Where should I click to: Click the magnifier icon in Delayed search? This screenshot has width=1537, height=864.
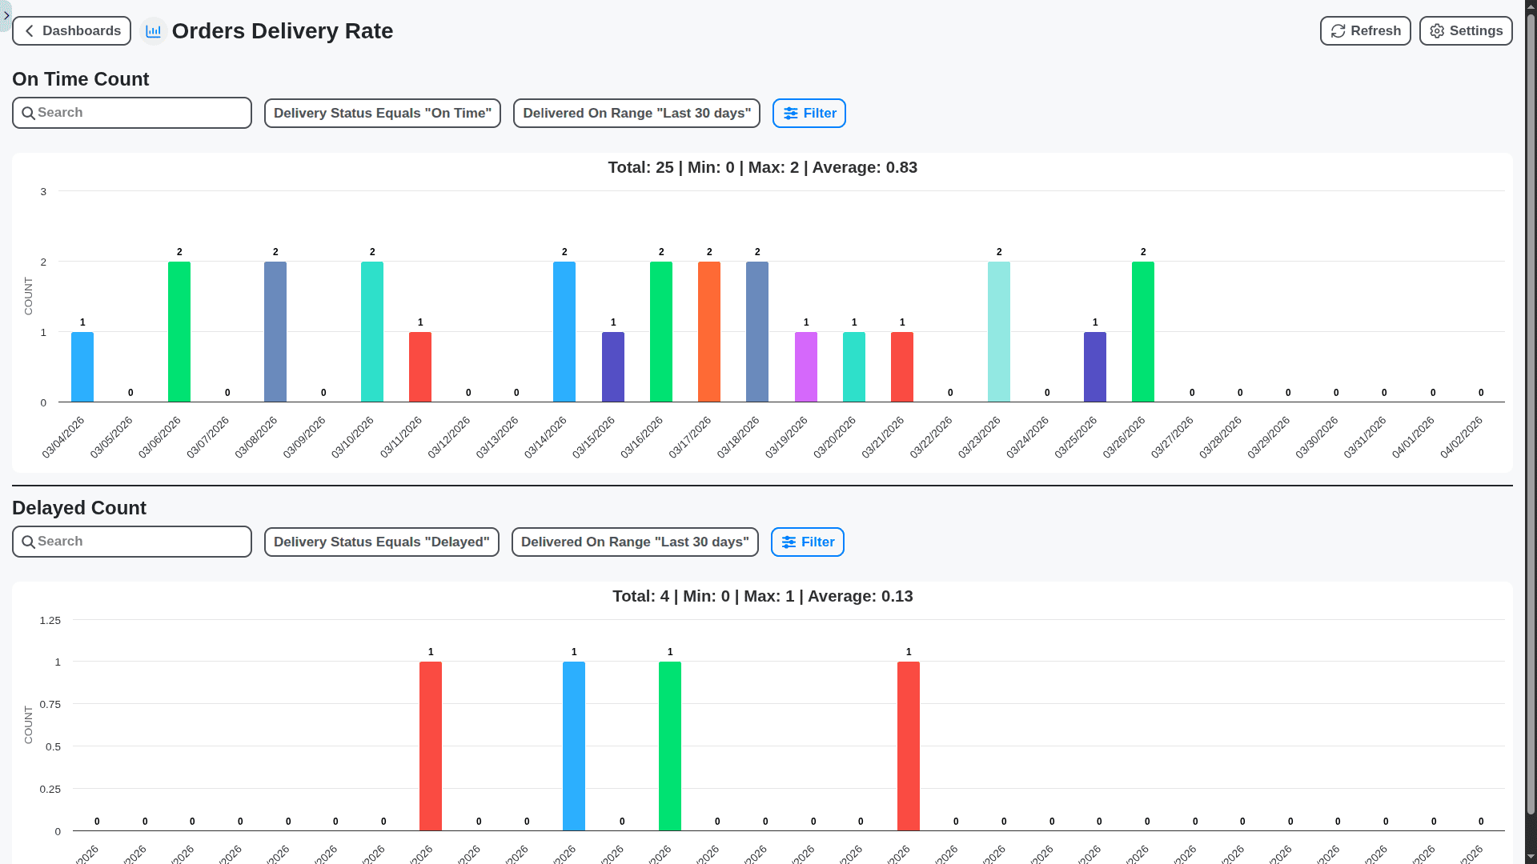(x=29, y=542)
